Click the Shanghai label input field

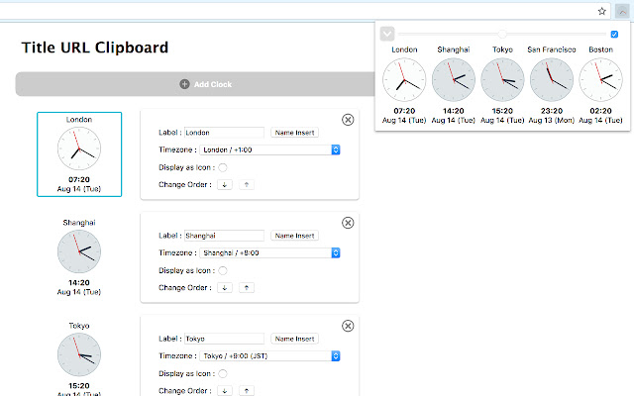coord(224,236)
